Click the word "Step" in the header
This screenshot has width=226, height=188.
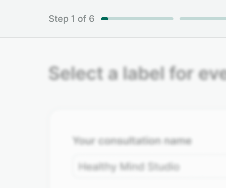click(58, 19)
